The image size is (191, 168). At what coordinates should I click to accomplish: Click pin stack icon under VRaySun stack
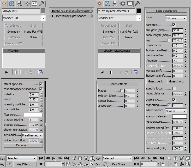(x=6, y=72)
